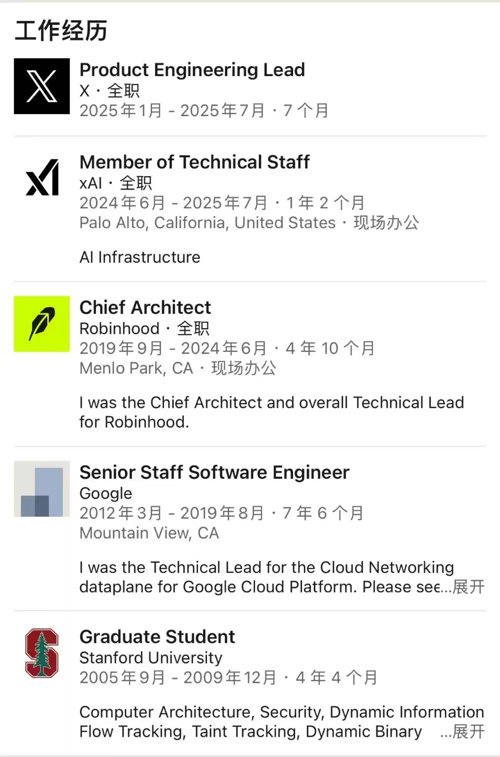Click the xAI company name text

[x=90, y=183]
